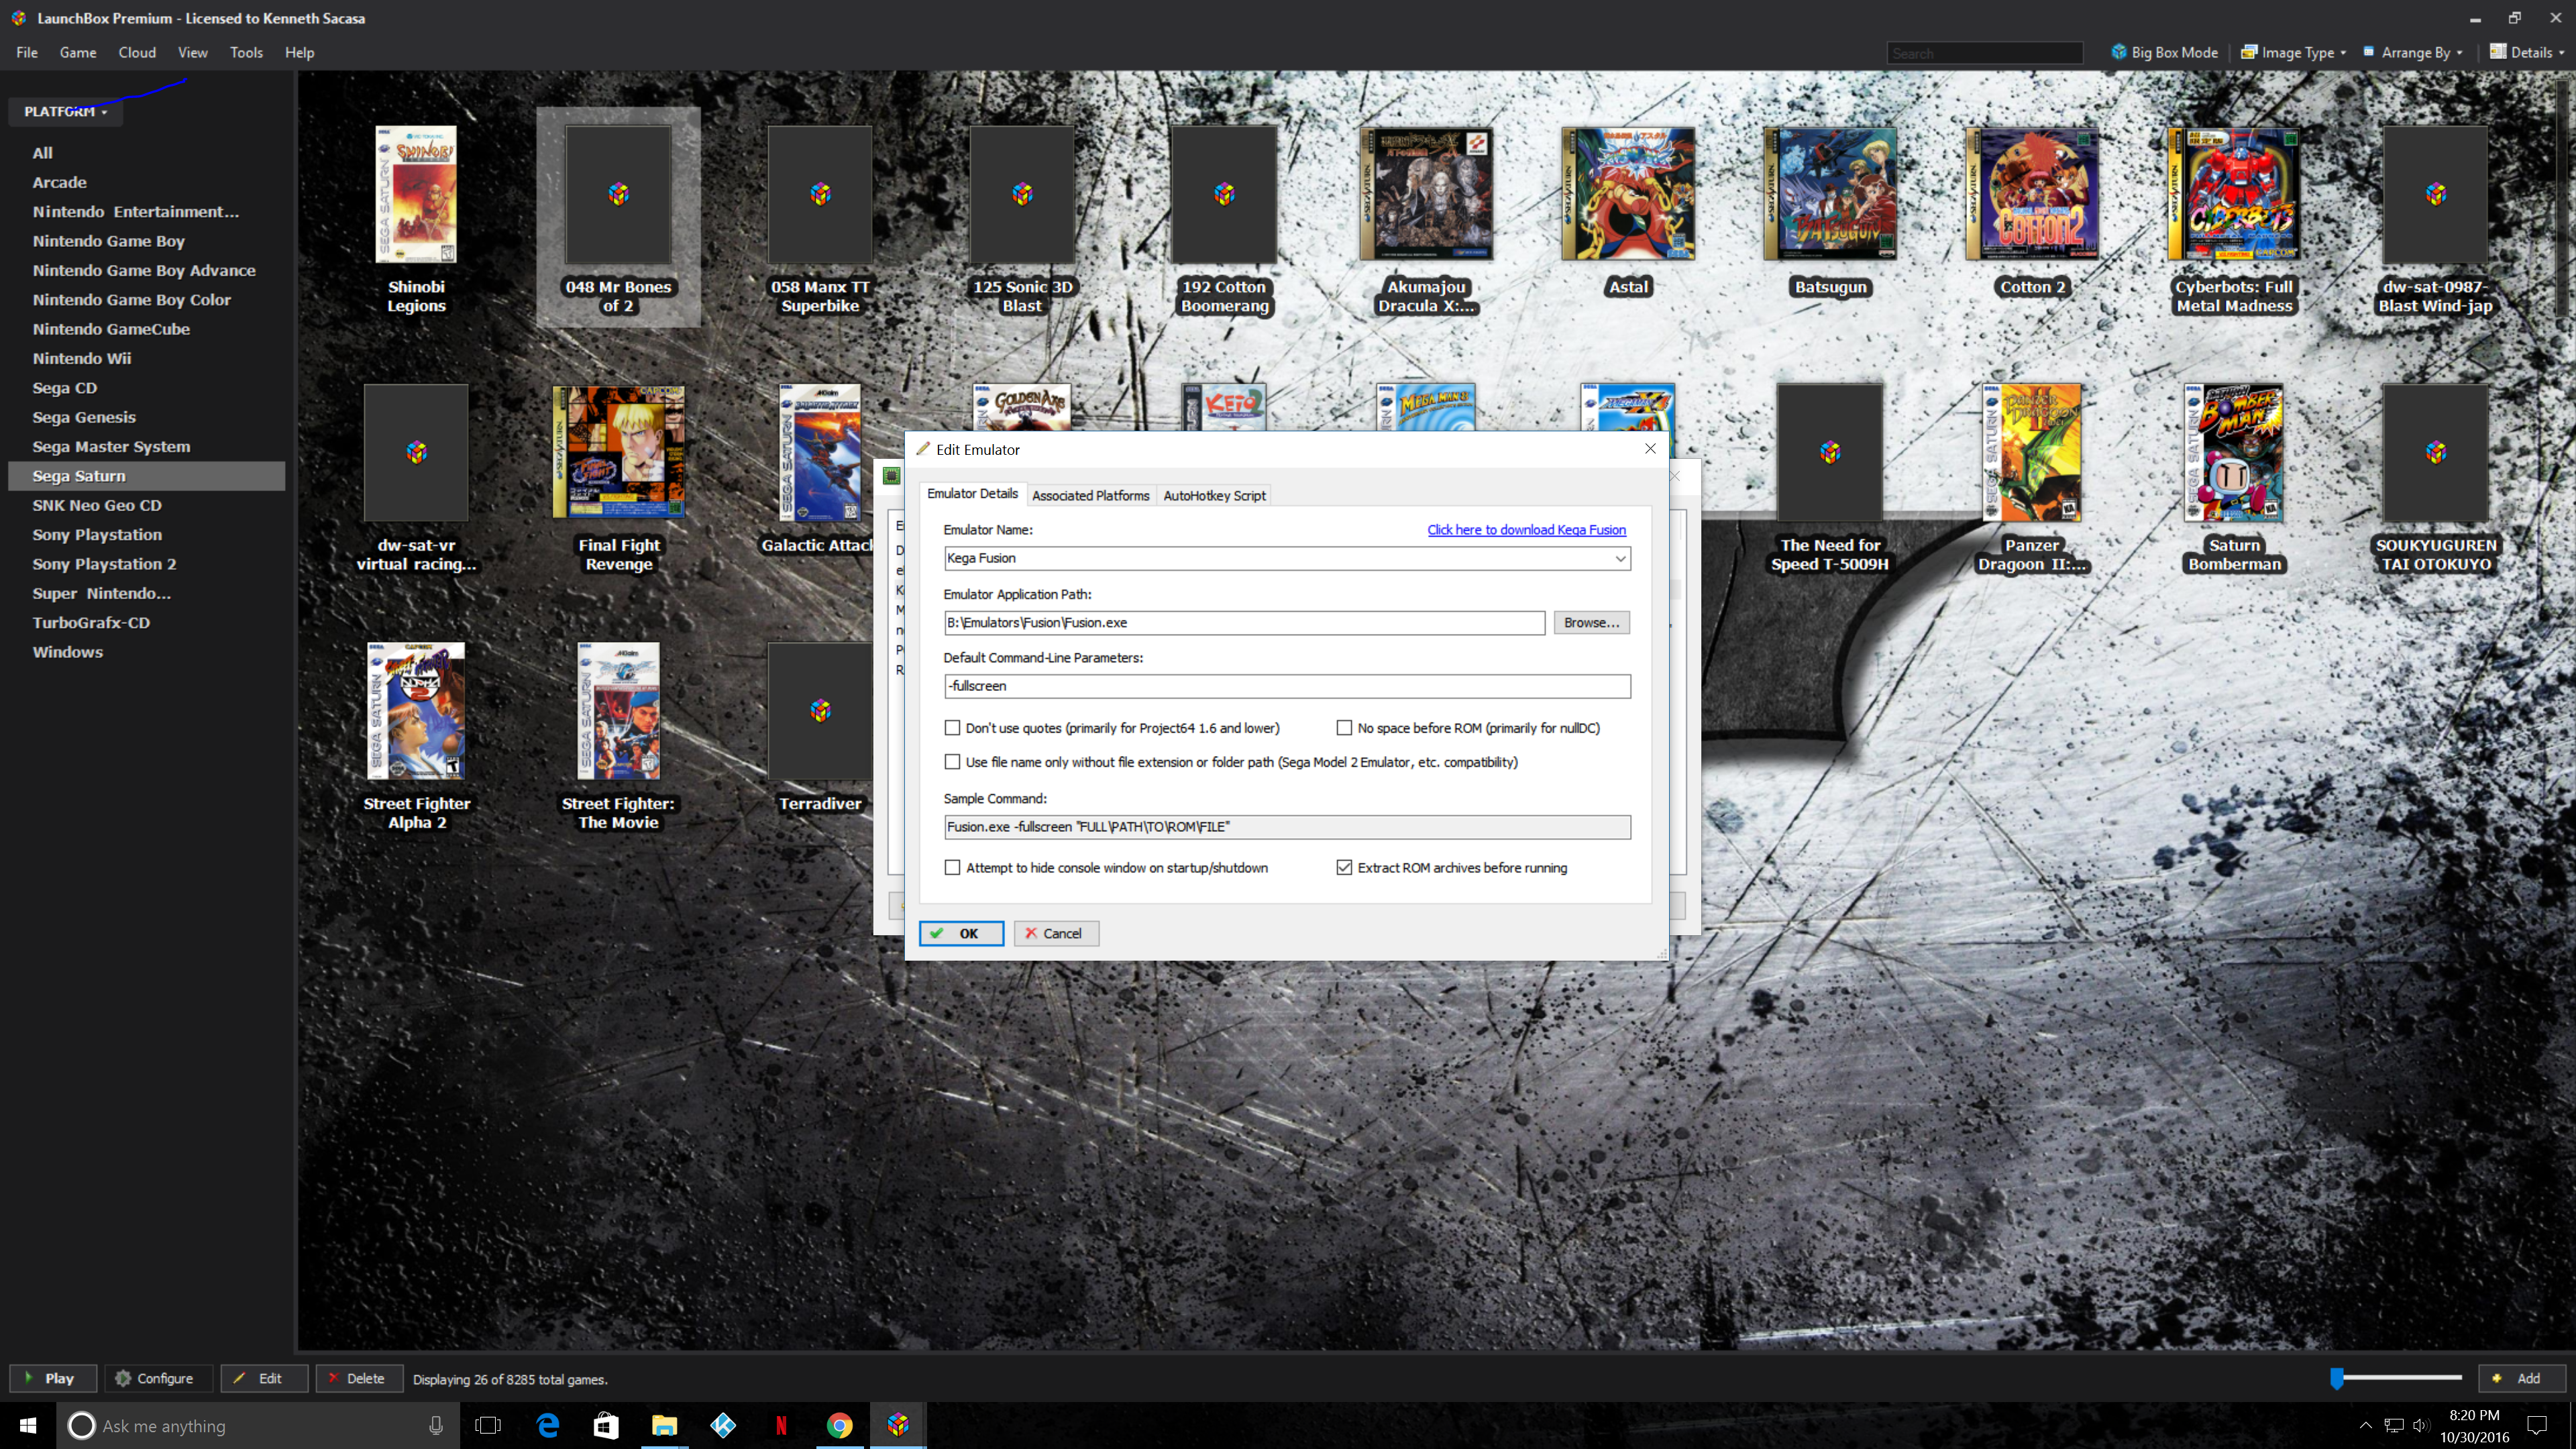The width and height of the screenshot is (2576, 1449).
Task: Select Cyberbots Full Metal Madness cover
Action: (2234, 194)
